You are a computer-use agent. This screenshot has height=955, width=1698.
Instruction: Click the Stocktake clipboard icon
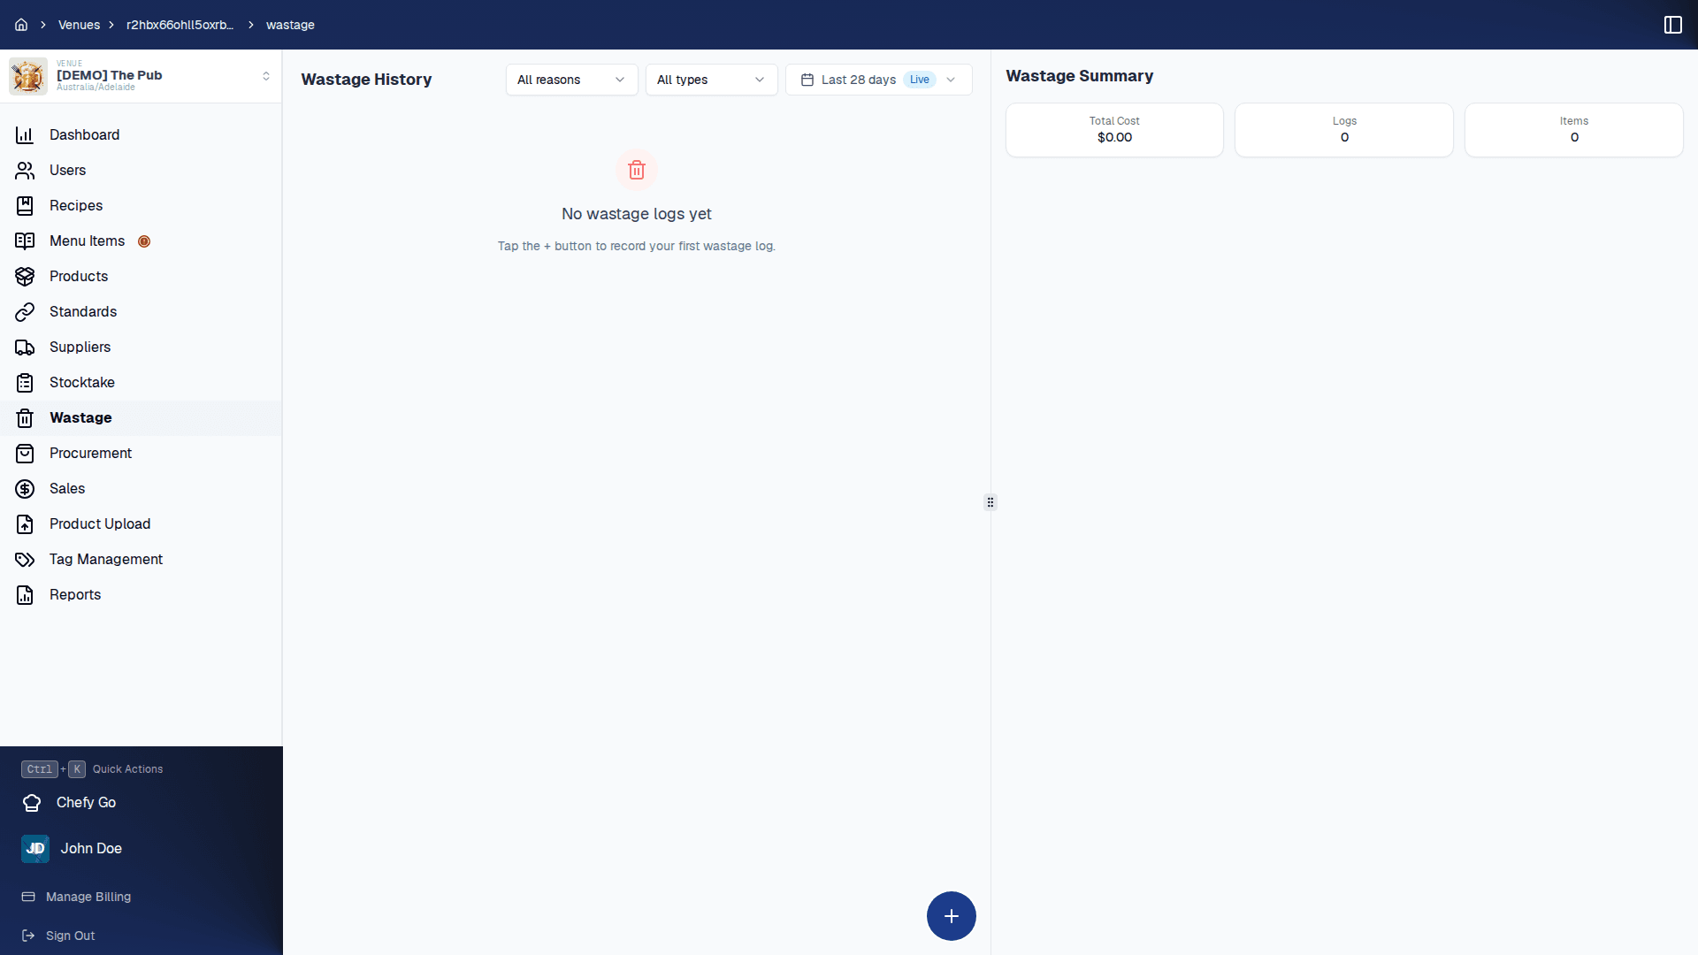point(25,383)
